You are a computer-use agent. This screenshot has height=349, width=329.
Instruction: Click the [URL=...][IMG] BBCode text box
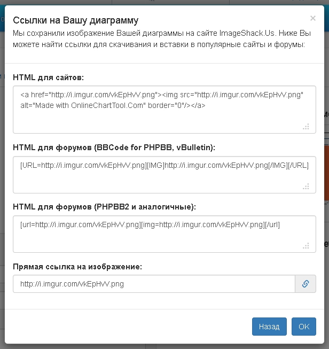[164, 175]
